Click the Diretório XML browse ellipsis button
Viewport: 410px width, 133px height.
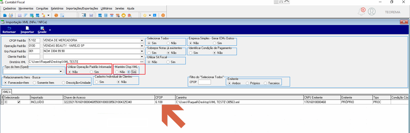pos(142,62)
